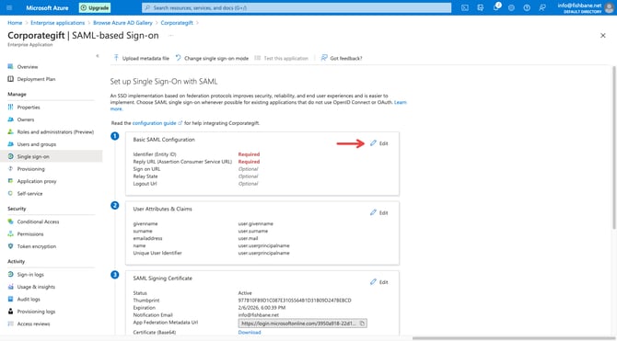The width and height of the screenshot is (617, 341).
Task: Open Overview in sidebar
Action: 27,67
